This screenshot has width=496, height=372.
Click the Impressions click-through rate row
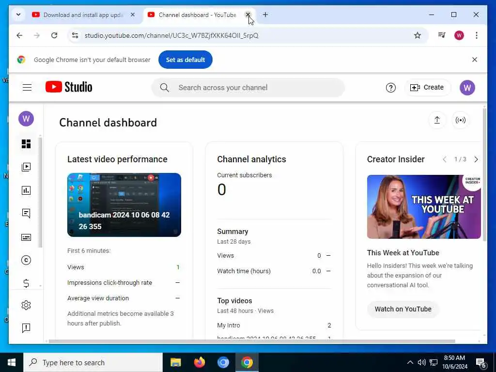point(124,283)
